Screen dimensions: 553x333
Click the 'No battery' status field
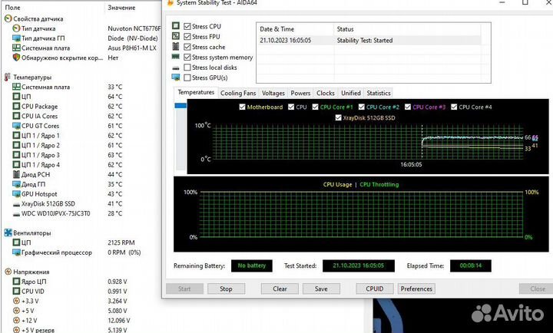251,265
